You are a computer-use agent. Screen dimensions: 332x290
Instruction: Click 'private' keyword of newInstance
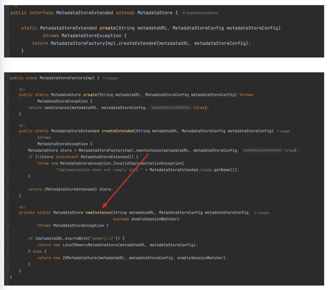point(27,213)
